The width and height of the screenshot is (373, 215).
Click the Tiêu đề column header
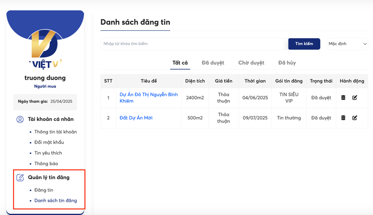pos(149,81)
